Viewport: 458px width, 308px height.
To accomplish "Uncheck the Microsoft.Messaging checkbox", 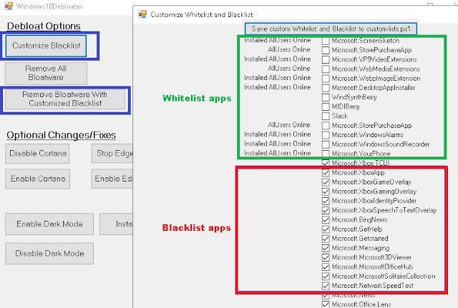I will point(326,248).
